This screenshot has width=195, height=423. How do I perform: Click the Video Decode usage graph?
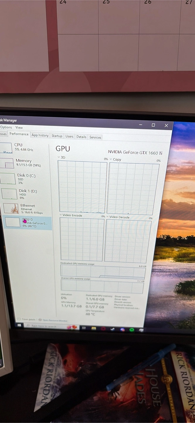128,241
